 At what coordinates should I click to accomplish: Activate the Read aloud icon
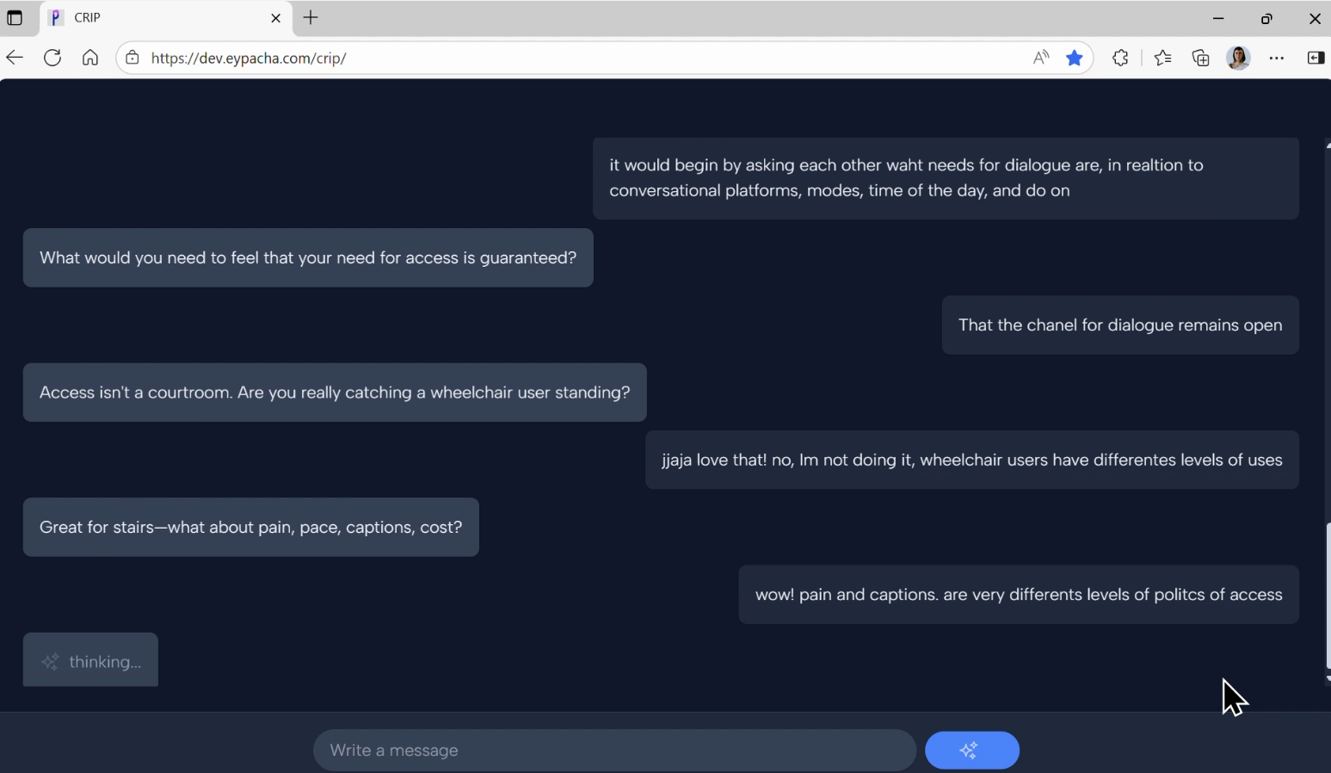pos(1040,57)
